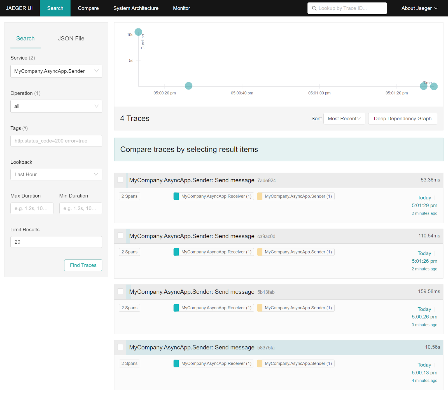This screenshot has height=393, width=448.
Task: Click the 5:01:29 pm timestamp
Action: pyautogui.click(x=424, y=206)
